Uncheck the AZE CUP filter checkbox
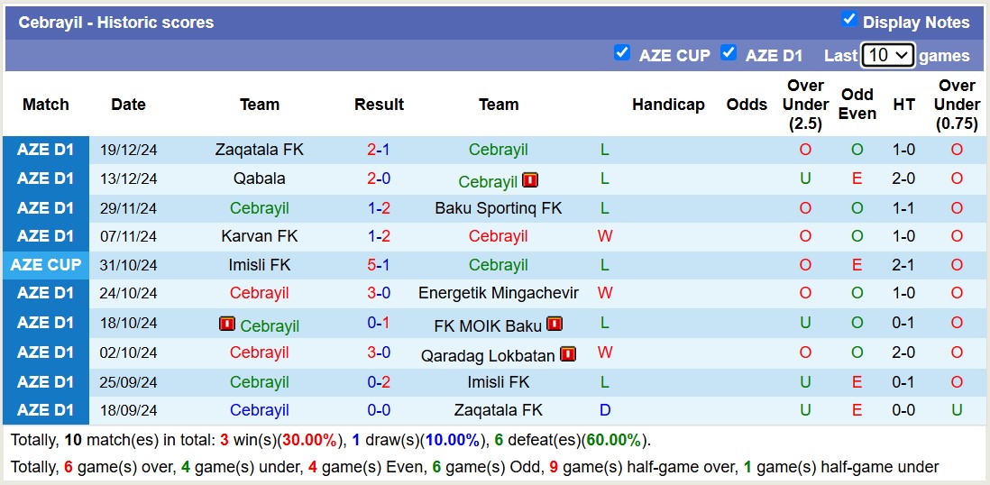This screenshot has width=990, height=485. coord(621,53)
